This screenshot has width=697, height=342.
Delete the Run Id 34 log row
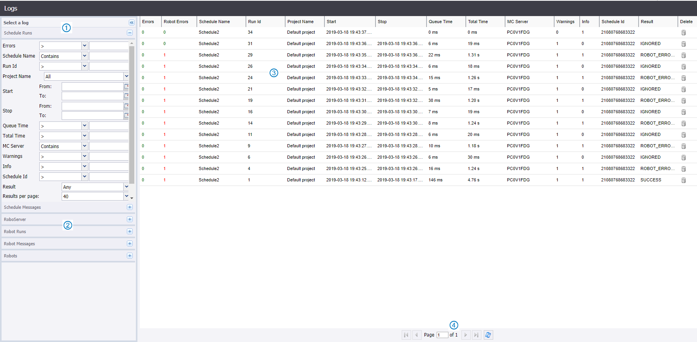[683, 33]
